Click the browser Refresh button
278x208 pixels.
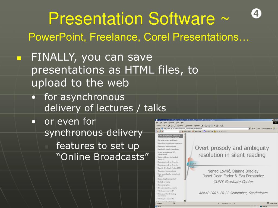172,126
